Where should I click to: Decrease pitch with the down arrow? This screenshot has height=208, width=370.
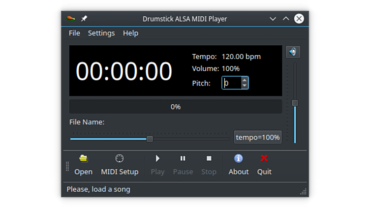pos(245,86)
